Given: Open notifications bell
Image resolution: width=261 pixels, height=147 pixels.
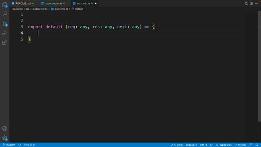Looking at the screenshot, I should 257,145.
